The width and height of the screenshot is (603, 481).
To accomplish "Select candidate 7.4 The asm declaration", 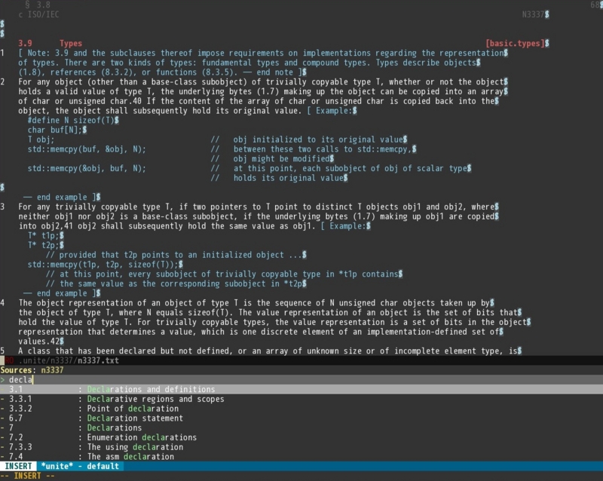I will (x=301, y=456).
